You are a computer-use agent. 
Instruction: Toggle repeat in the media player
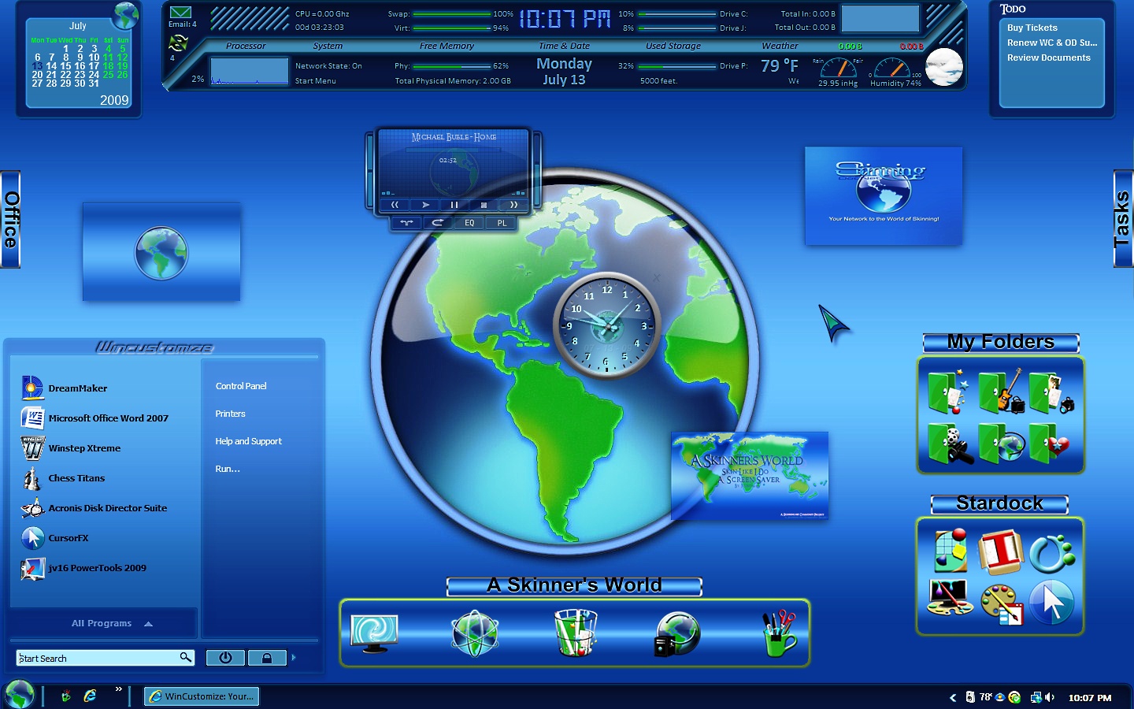click(x=438, y=223)
